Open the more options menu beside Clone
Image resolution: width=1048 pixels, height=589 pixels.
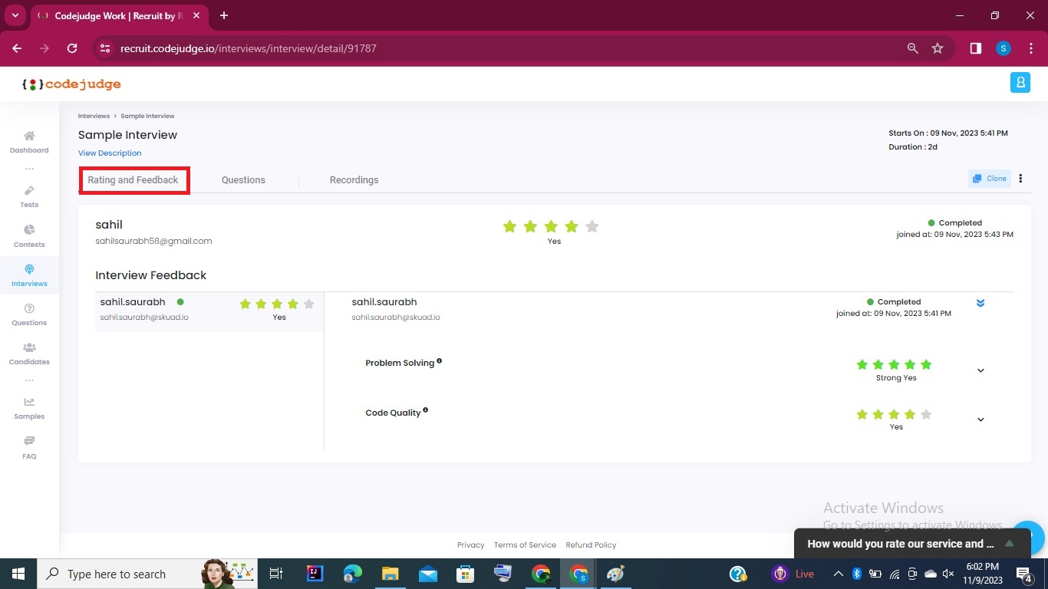click(1020, 179)
